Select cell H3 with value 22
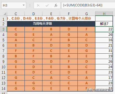The image size is (115, 94). coord(104,29)
